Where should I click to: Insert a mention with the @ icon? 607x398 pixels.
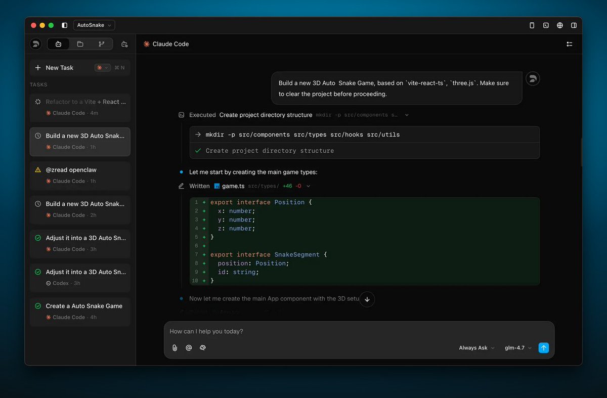click(189, 348)
